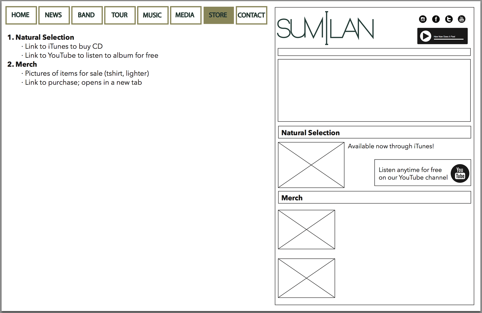The height and width of the screenshot is (313, 482).
Task: Open the small YouTube icon in header
Action: tap(461, 19)
